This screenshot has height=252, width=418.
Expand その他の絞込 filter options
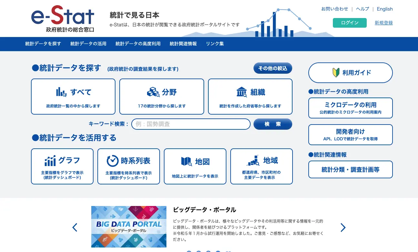point(273,68)
